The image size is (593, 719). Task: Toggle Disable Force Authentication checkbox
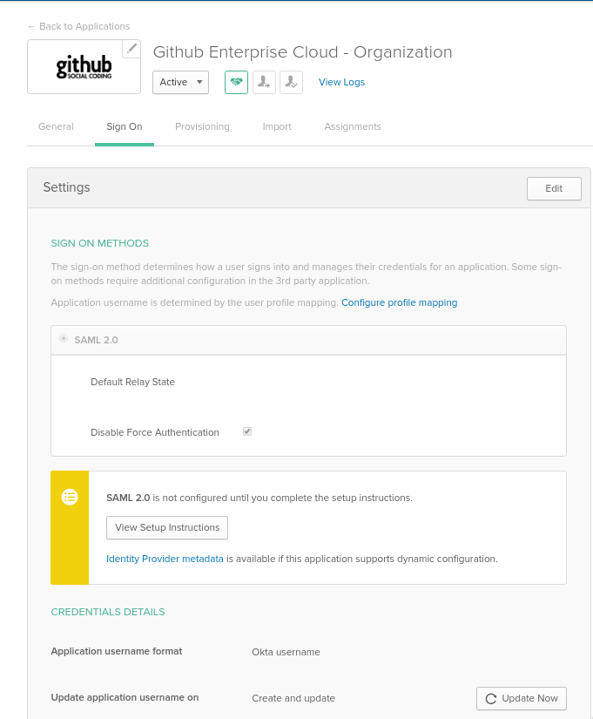[x=247, y=431]
